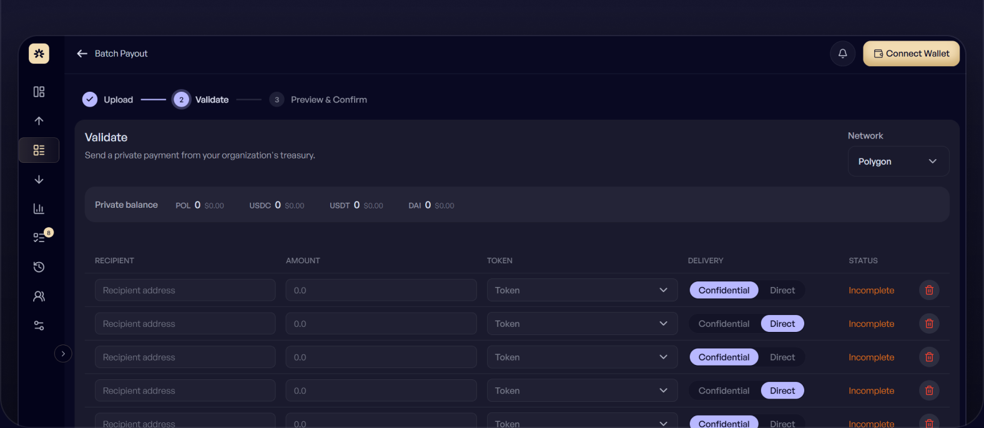Click the app logo in the sidebar
Screen dimensions: 984x428
[39, 54]
